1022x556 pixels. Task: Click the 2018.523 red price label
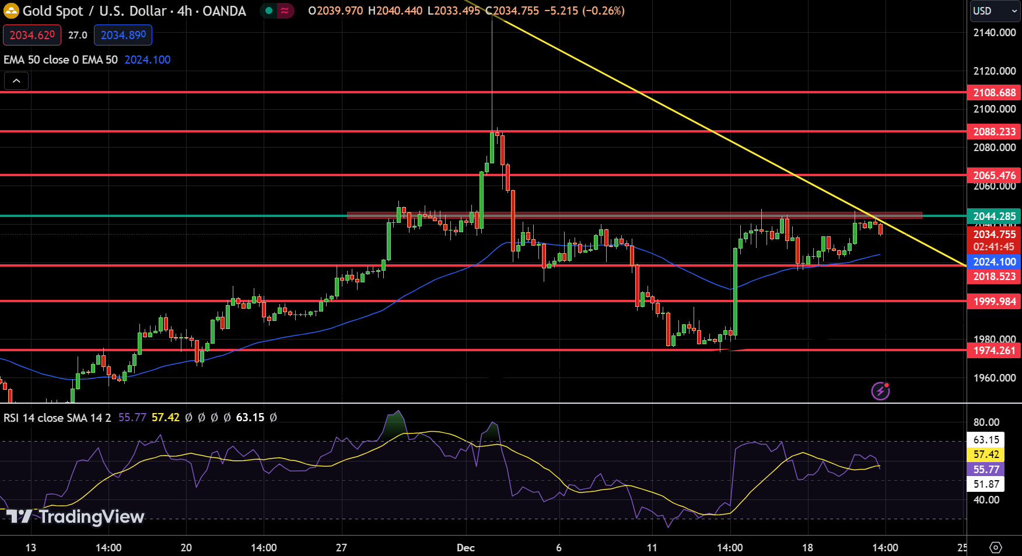[x=994, y=276]
